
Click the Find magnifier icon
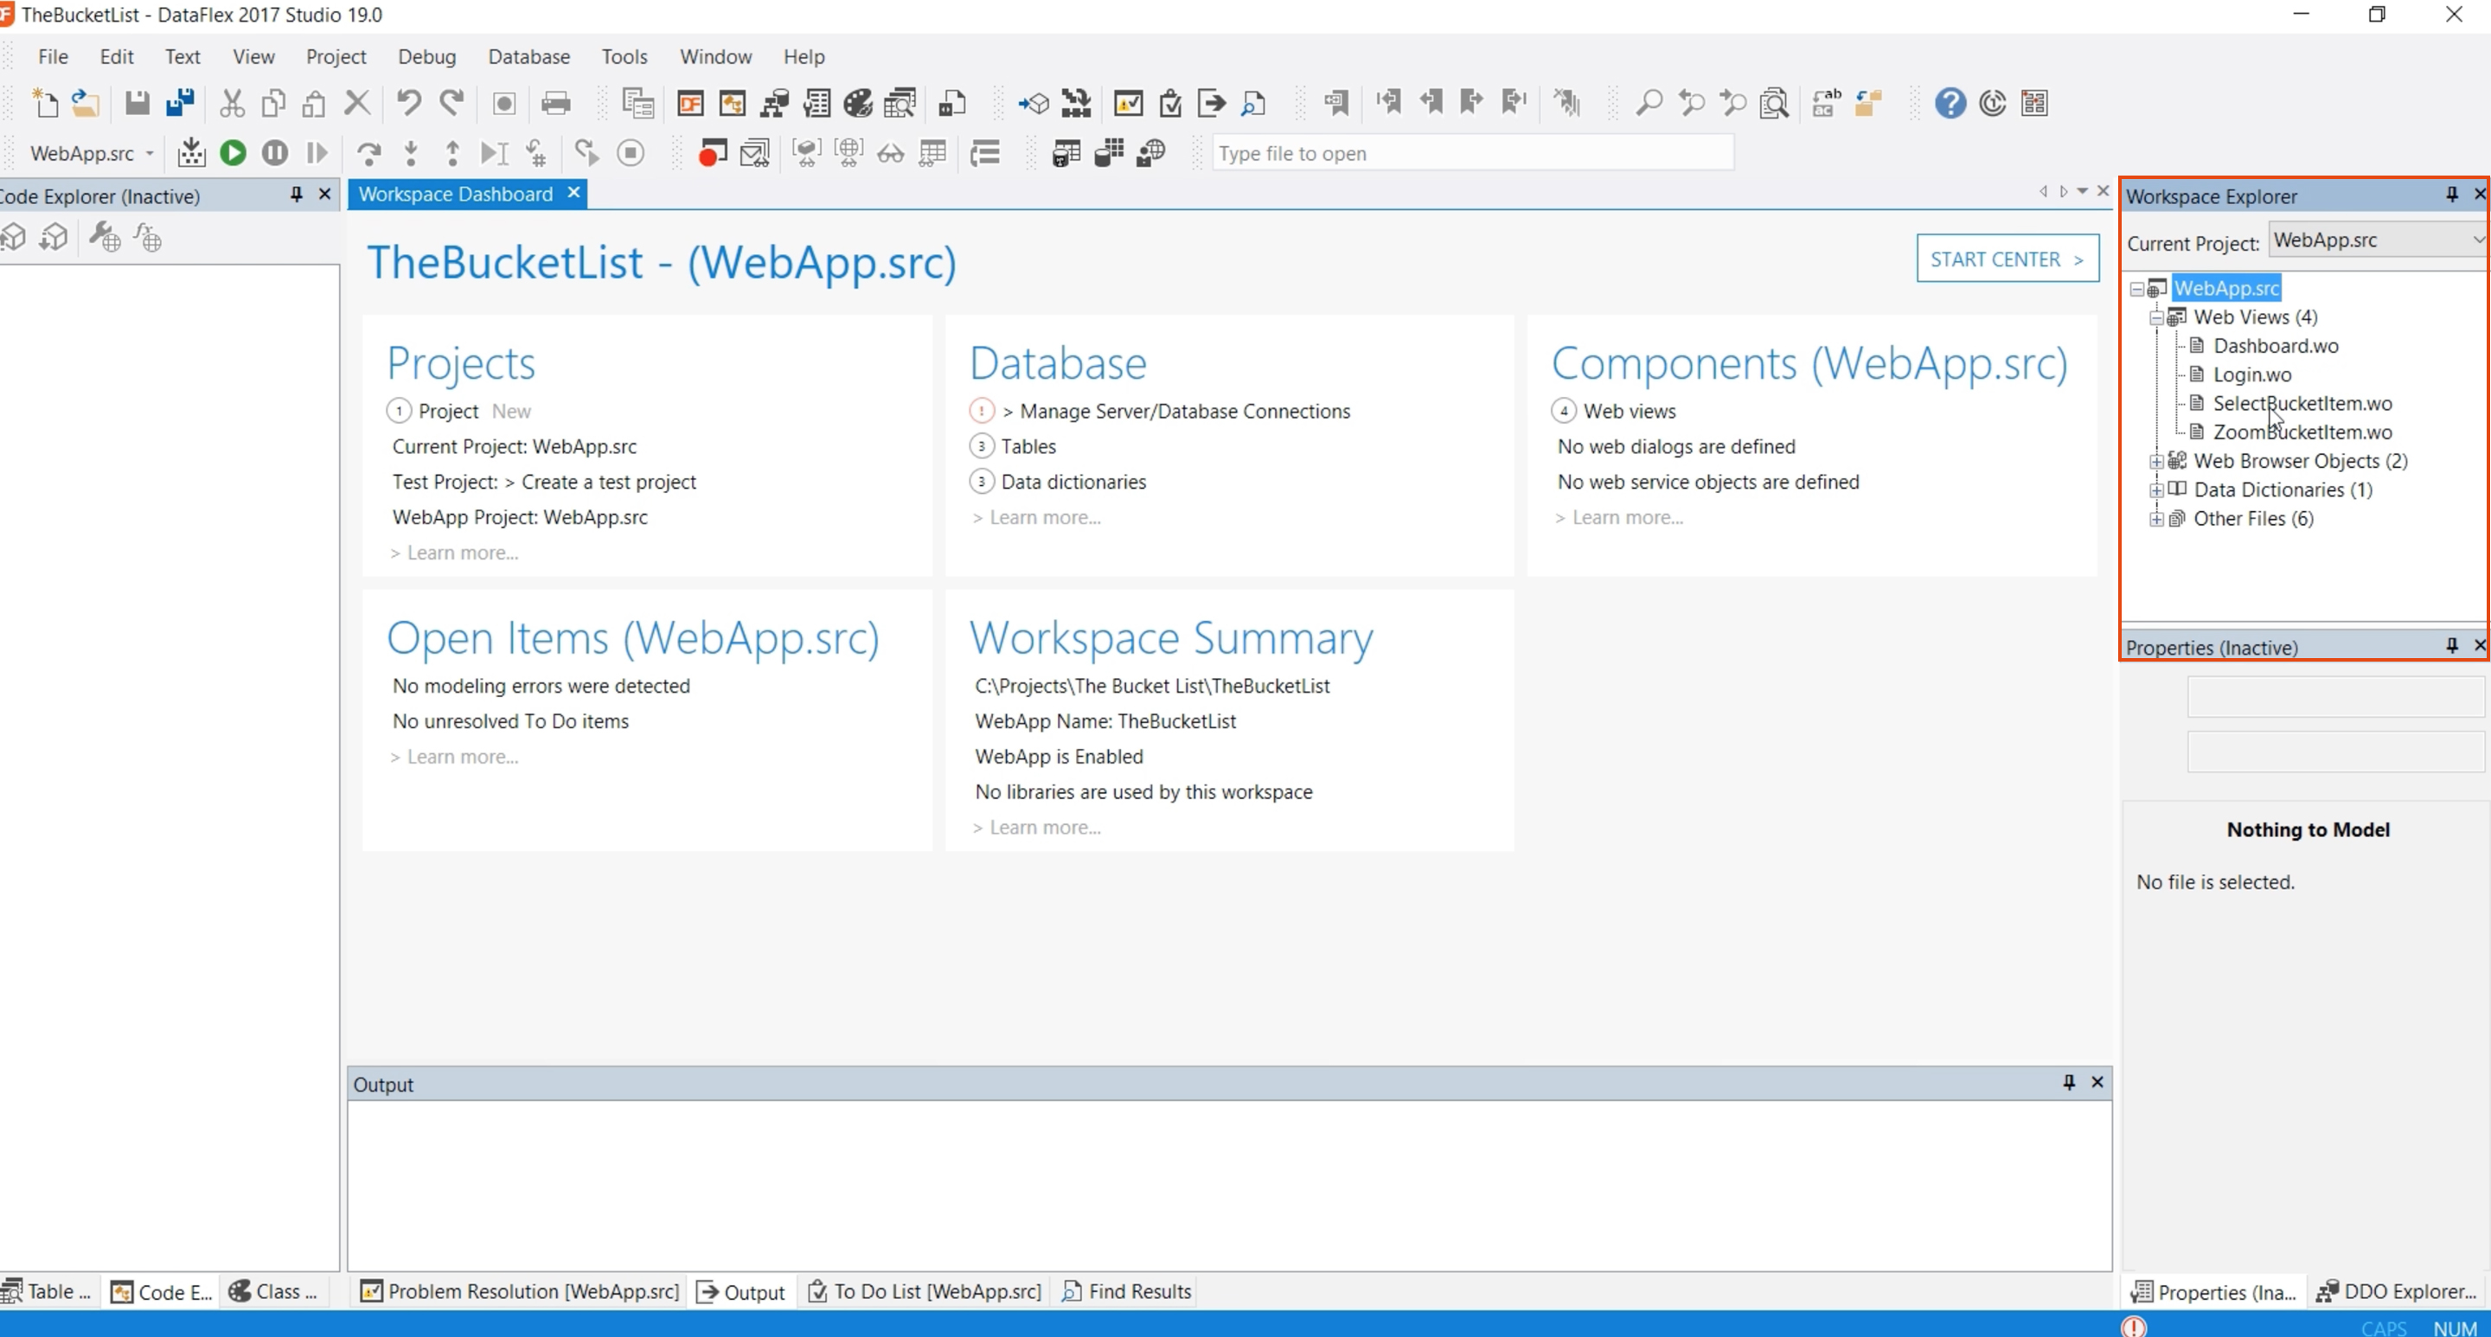click(1649, 102)
